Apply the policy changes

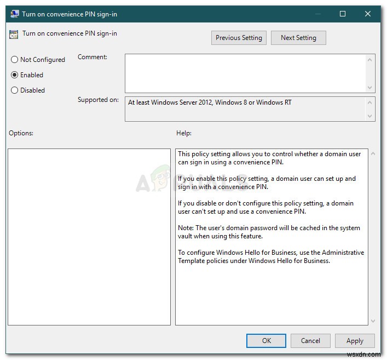[355, 341]
